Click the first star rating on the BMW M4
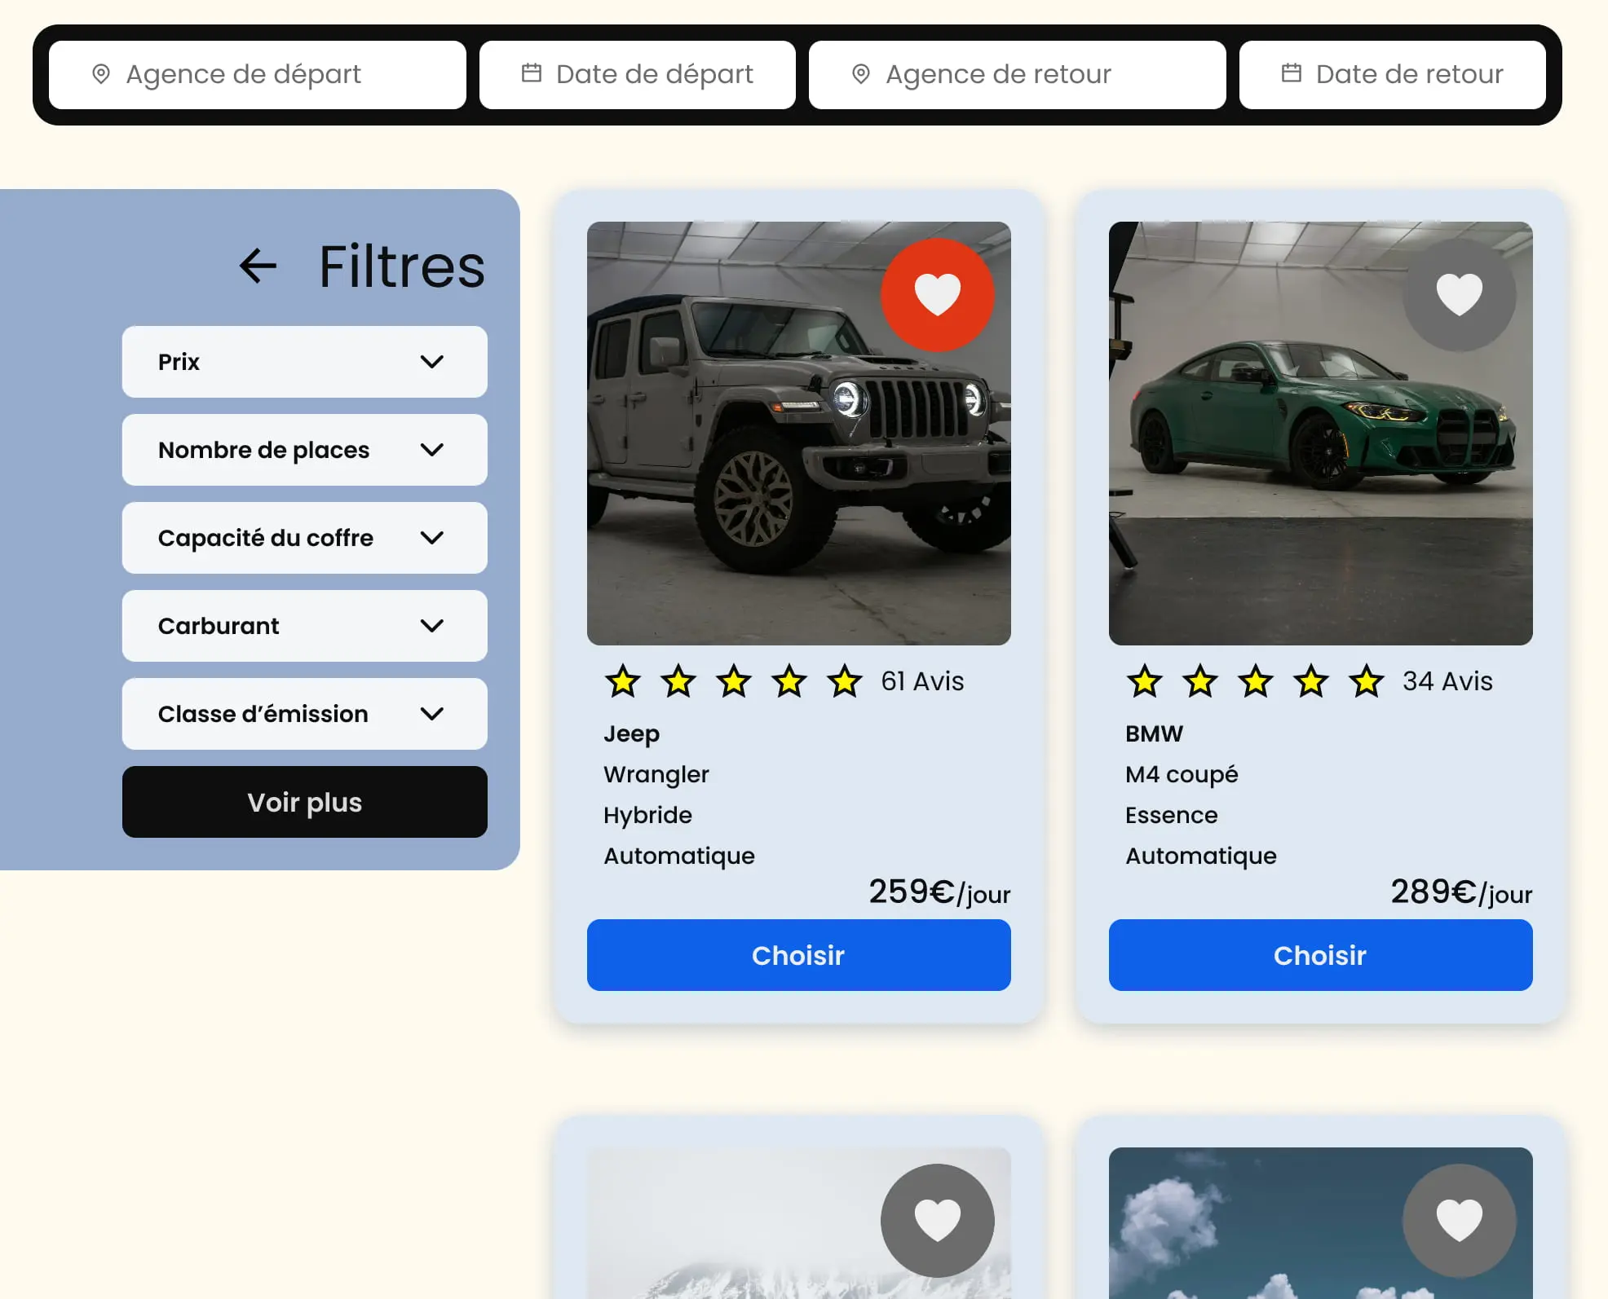This screenshot has width=1608, height=1299. (x=1143, y=681)
